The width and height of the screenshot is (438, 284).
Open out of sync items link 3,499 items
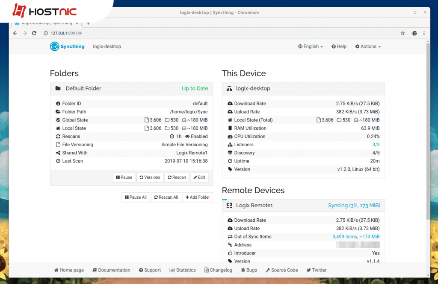(x=356, y=237)
